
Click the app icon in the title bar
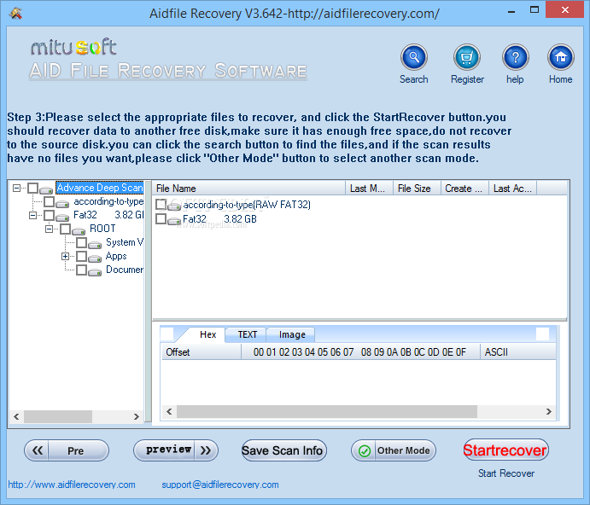pos(16,14)
